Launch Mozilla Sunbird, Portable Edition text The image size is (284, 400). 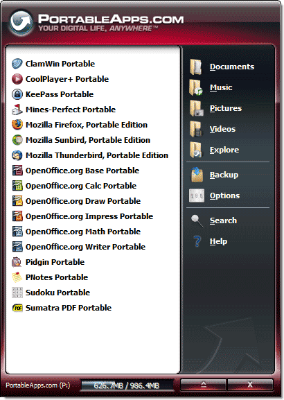coord(88,140)
